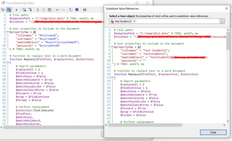This screenshot has height=141, width=232.
Task: Print the script with the printer icon
Action: point(84,10)
